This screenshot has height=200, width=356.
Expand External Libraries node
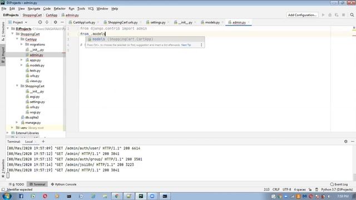(8, 133)
